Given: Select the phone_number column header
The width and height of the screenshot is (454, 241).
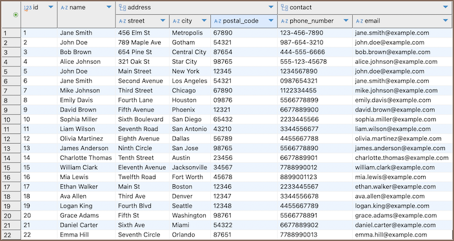Looking at the screenshot, I should pos(315,21).
